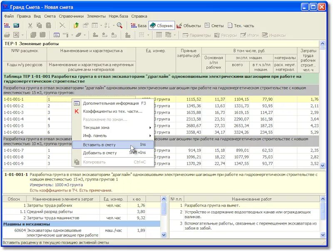Image resolution: width=333 pixels, height=252 pixels.
Task: Click the first greyed stack icon after Excel export
Action: [x=33, y=35]
